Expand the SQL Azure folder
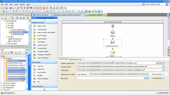 point(6,43)
